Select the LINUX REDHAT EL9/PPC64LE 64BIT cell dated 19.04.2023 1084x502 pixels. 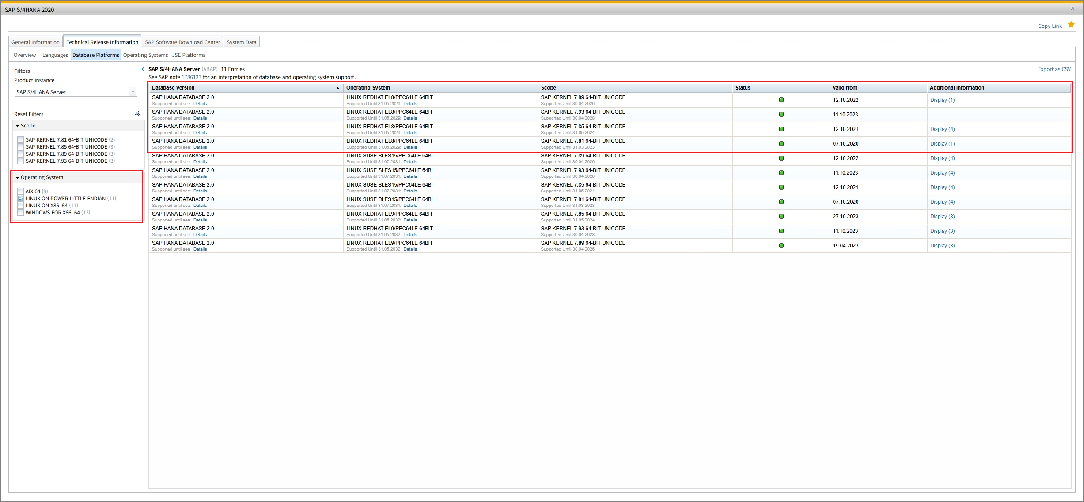440,246
